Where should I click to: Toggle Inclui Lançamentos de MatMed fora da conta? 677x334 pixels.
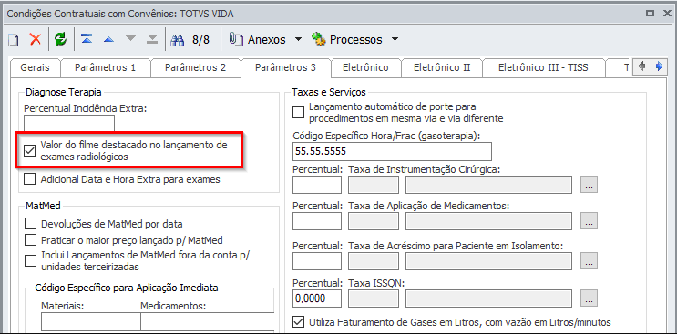[x=30, y=260]
